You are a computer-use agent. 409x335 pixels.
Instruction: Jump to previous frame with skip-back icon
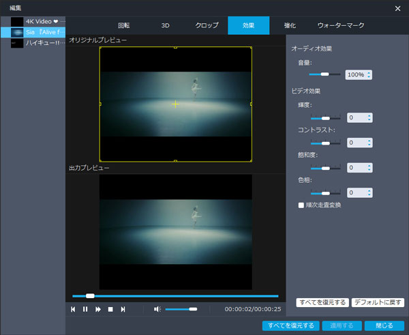[73, 309]
